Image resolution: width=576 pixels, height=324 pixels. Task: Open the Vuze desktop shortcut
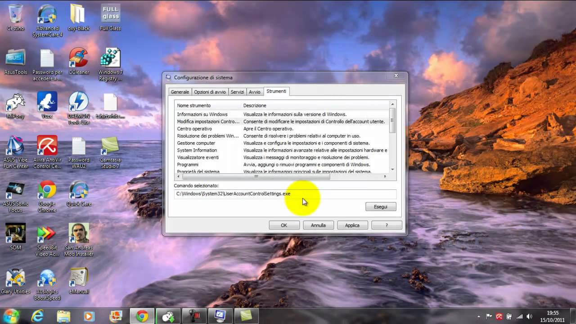tap(47, 106)
